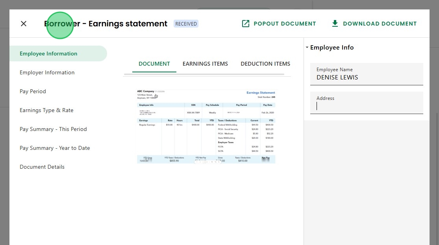The width and height of the screenshot is (439, 245).
Task: Click the Employee Name field
Action: tap(367, 74)
